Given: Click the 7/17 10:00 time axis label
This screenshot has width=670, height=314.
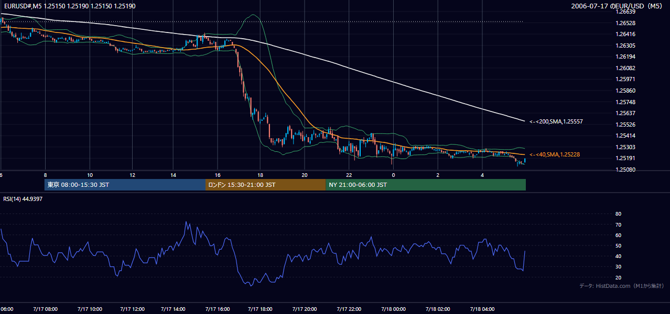Looking at the screenshot, I should click(x=89, y=309).
